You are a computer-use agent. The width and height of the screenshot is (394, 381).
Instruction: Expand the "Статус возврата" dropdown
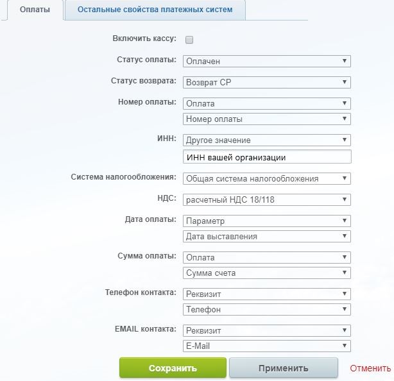(267, 82)
